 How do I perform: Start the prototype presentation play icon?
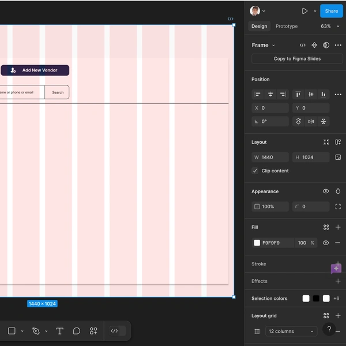point(304,11)
